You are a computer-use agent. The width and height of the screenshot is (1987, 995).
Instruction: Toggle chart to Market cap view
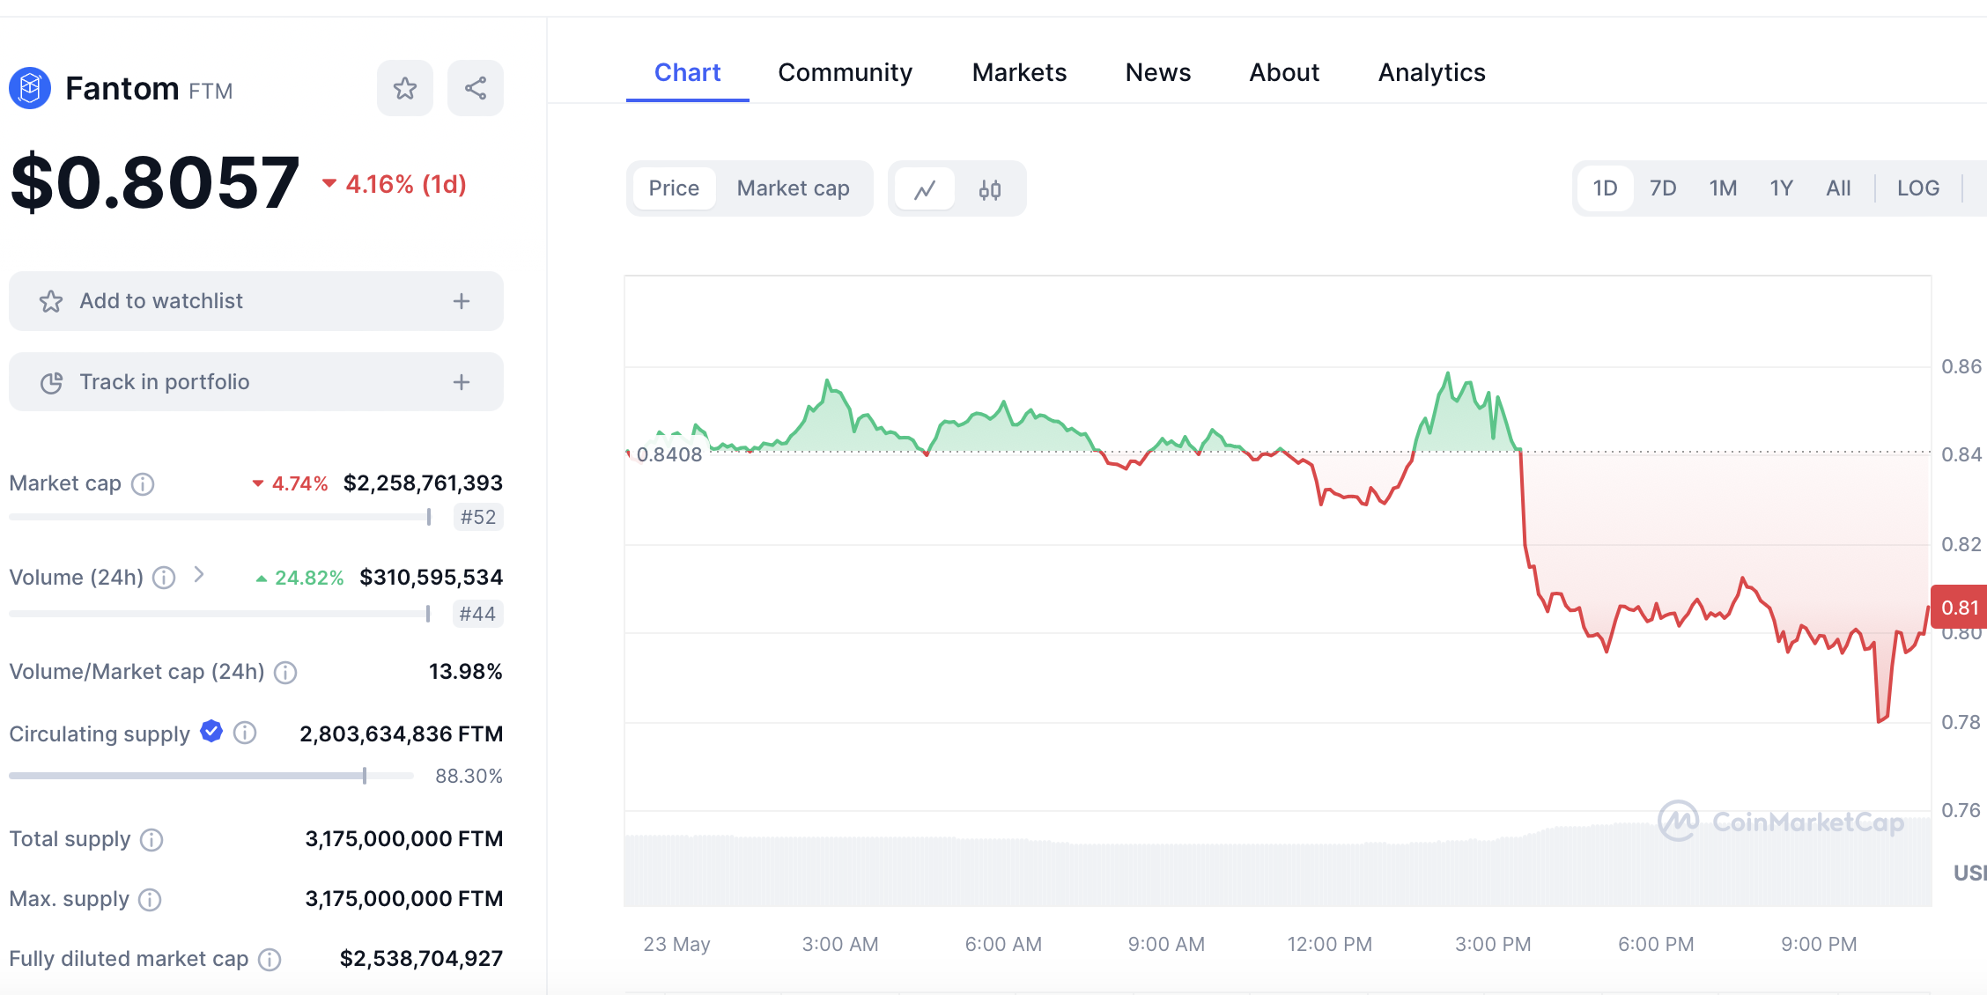793,188
